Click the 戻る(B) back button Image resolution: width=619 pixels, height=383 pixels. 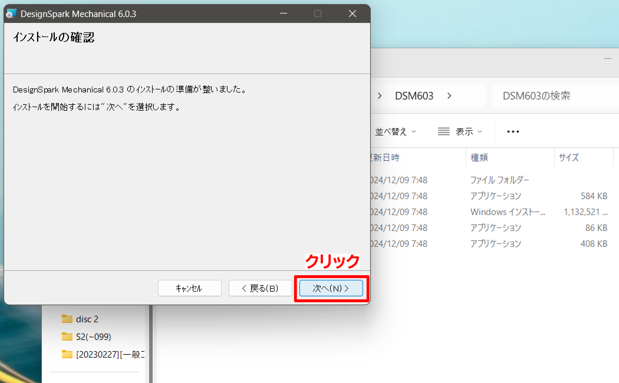coord(260,288)
